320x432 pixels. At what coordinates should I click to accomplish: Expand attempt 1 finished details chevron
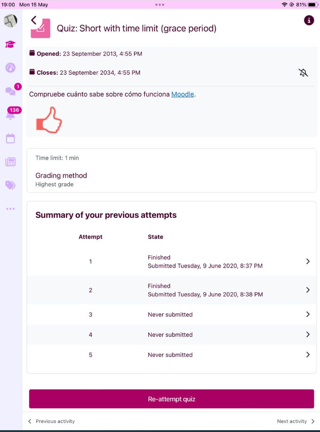click(x=308, y=262)
